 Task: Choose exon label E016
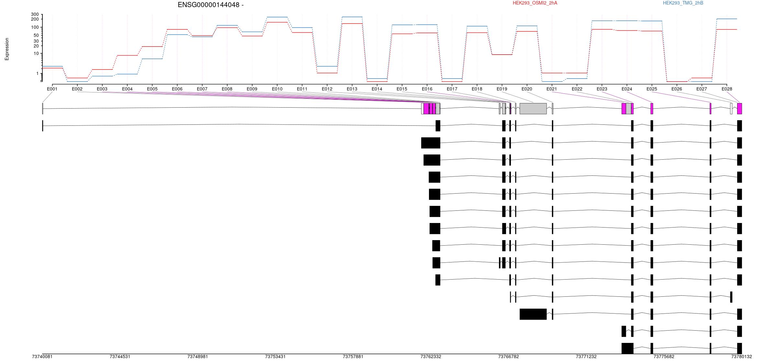click(427, 89)
